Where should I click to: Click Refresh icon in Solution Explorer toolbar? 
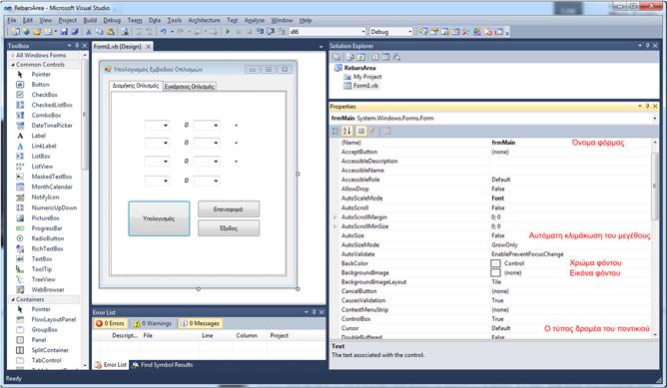tap(360, 57)
